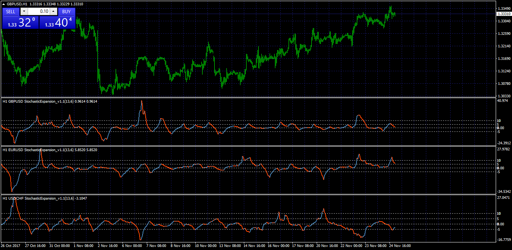This screenshot has width=512, height=250.
Task: Click the 1.30780 price scale label
Action: [503, 84]
